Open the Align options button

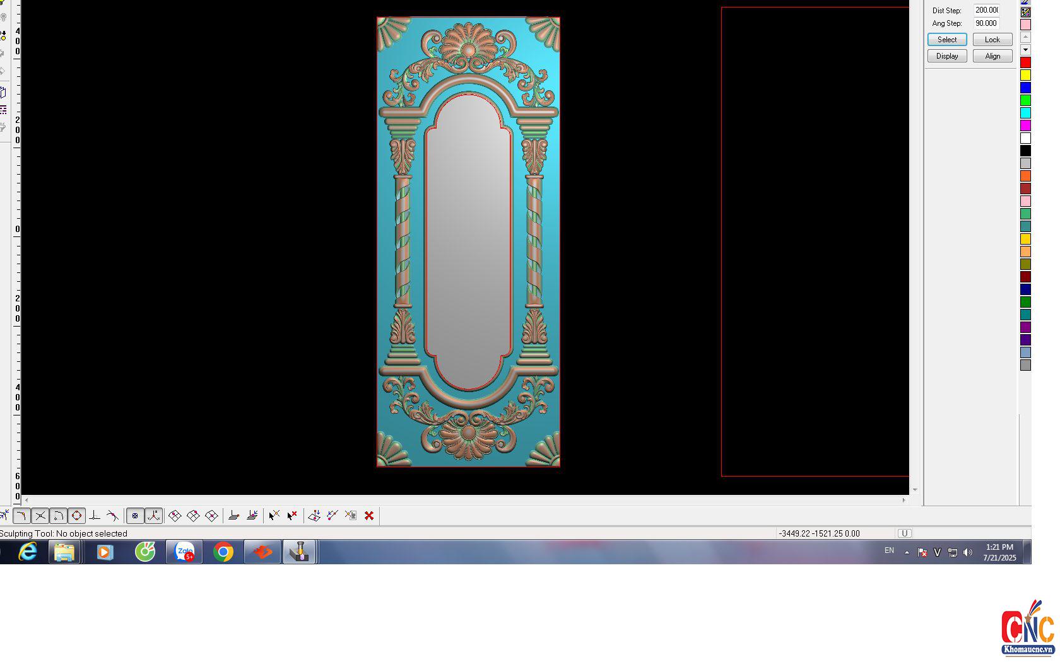(992, 56)
